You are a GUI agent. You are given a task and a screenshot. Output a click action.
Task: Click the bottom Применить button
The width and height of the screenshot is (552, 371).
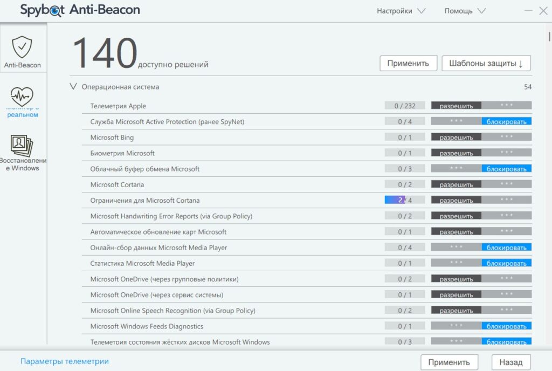pyautogui.click(x=449, y=362)
